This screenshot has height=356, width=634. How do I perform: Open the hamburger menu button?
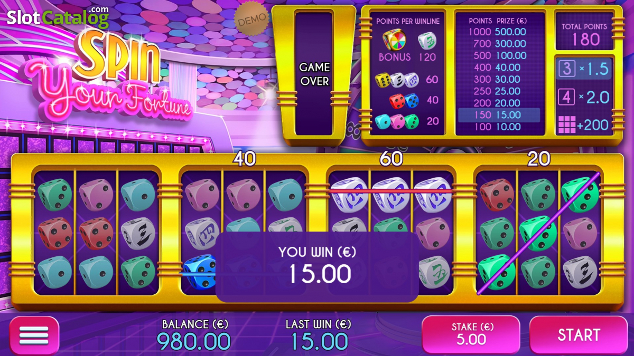(34, 335)
